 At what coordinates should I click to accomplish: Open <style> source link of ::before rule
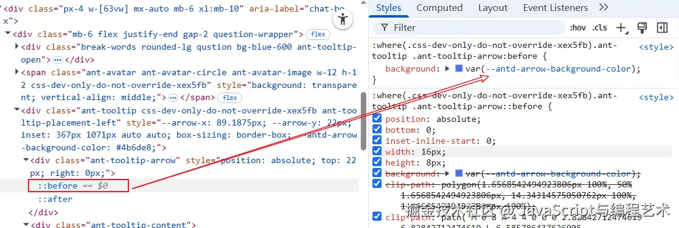pyautogui.click(x=656, y=98)
